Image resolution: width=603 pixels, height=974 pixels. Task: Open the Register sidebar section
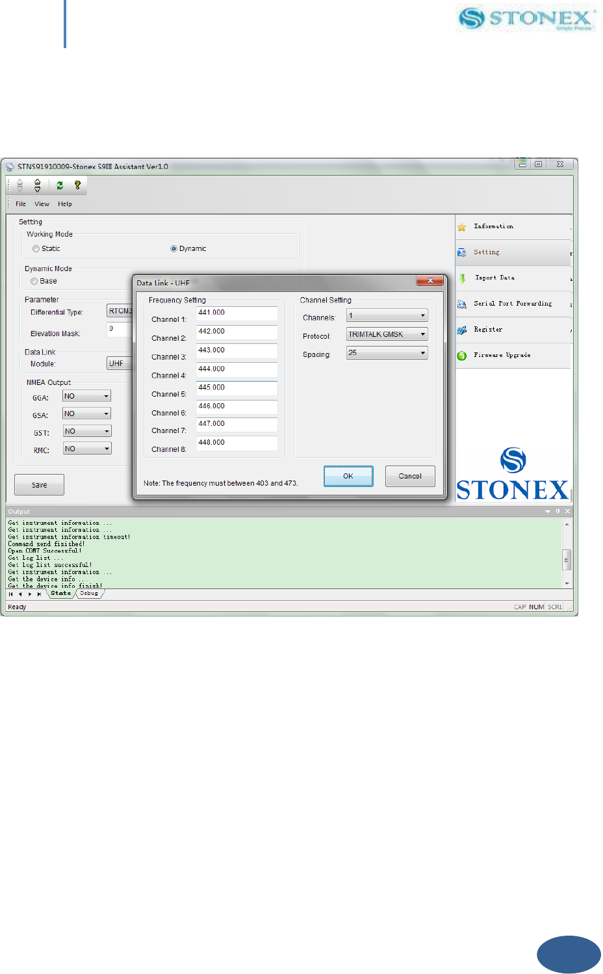[513, 330]
